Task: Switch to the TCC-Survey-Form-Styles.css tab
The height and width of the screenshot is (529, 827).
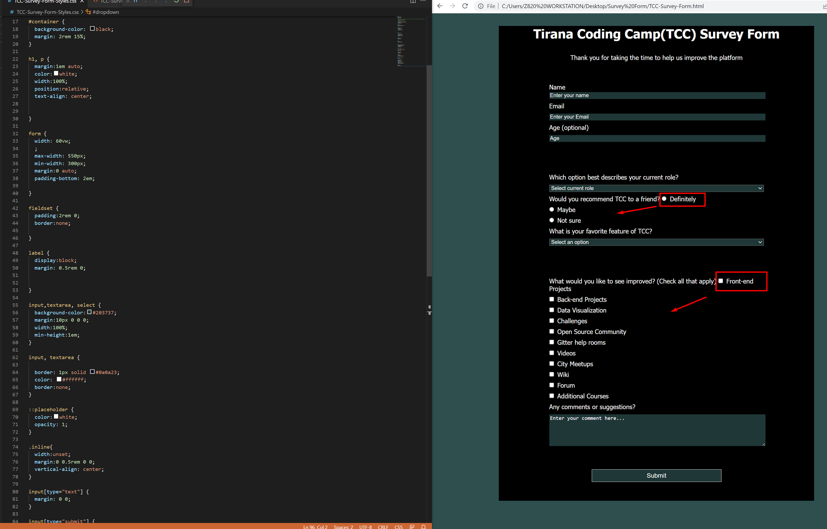Action: click(46, 2)
